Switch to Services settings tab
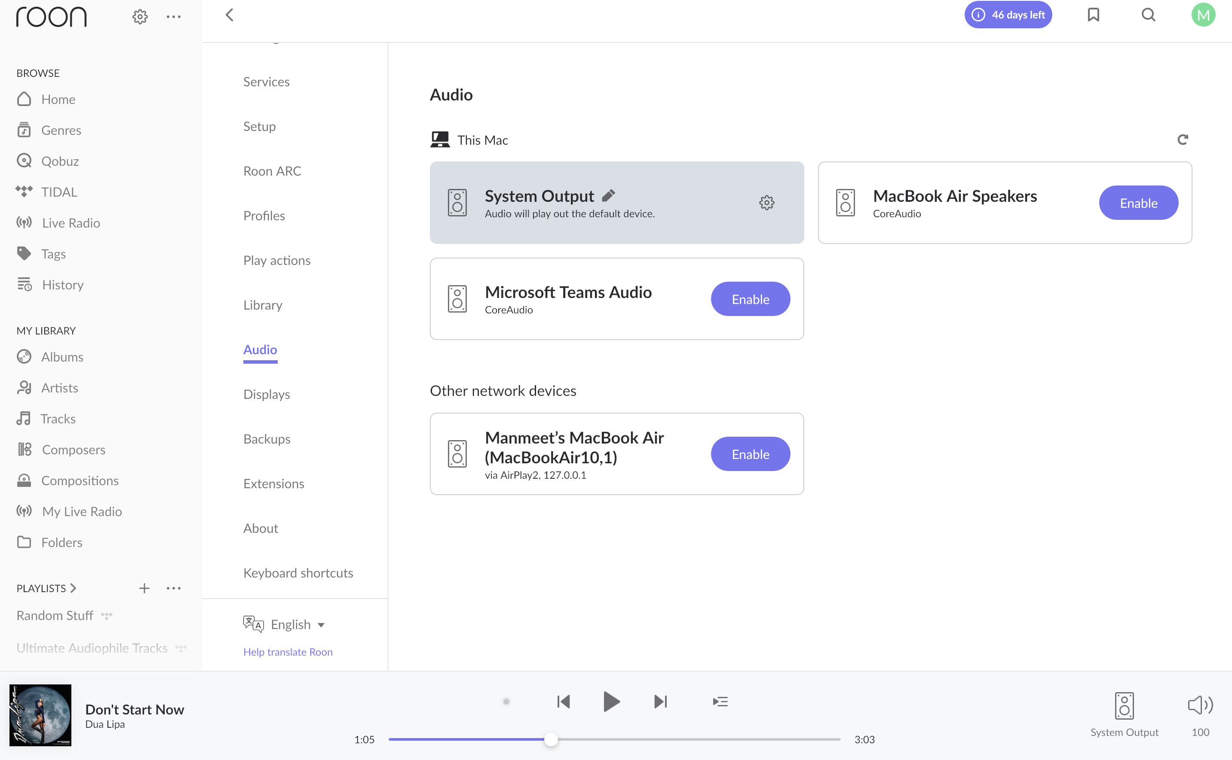The height and width of the screenshot is (760, 1232). point(267,82)
